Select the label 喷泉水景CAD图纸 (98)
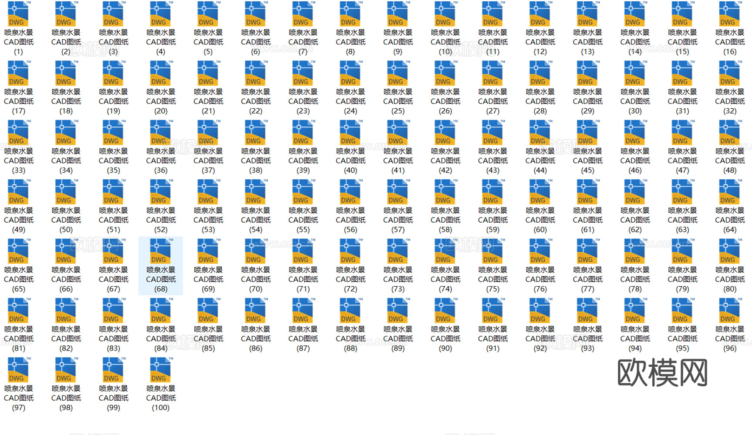The width and height of the screenshot is (752, 435). pos(66,398)
